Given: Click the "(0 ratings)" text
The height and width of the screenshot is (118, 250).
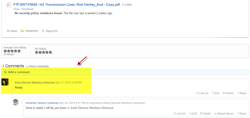Looking at the screenshot, I should 9,54.
